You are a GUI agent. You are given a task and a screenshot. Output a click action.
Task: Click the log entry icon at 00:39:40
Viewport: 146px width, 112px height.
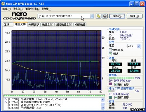(x=6, y=102)
